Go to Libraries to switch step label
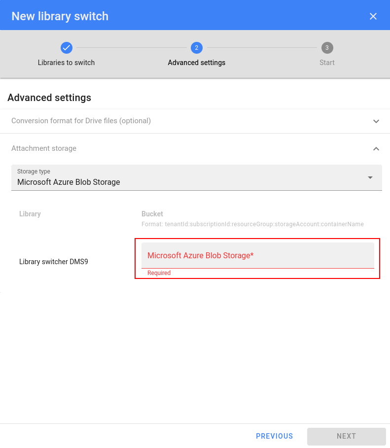This screenshot has height=448, width=390. pyautogui.click(x=67, y=63)
